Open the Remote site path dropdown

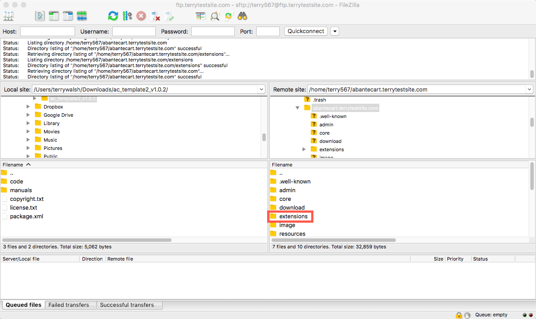529,89
